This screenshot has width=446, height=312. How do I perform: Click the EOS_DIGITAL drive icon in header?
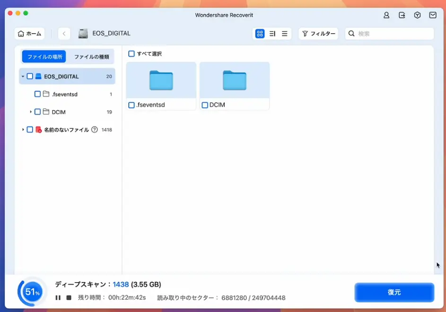pyautogui.click(x=83, y=34)
